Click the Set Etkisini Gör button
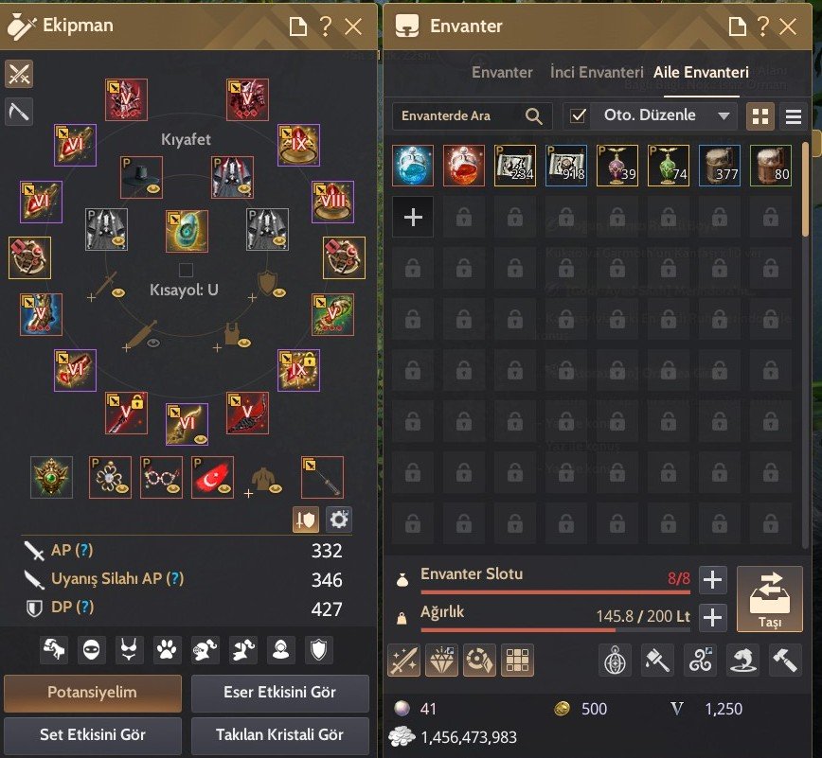The height and width of the screenshot is (758, 822). click(x=93, y=734)
